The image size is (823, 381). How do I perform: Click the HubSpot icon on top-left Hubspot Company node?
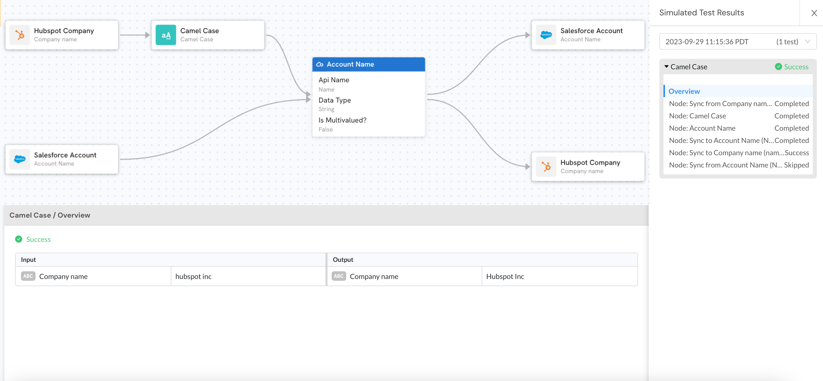click(20, 35)
